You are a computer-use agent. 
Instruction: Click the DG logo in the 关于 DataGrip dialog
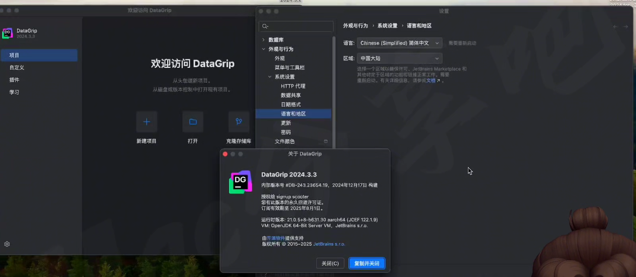[240, 182]
